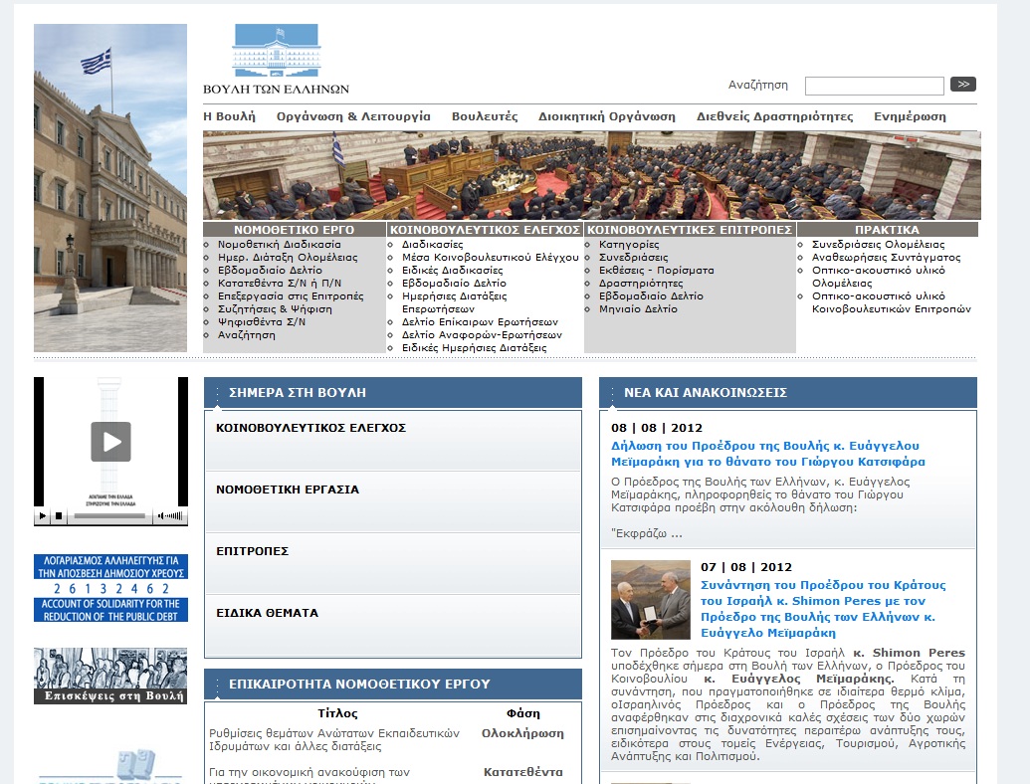Open the Οργάνωση & Λειτουργία menu
The image size is (1030, 784).
(353, 116)
